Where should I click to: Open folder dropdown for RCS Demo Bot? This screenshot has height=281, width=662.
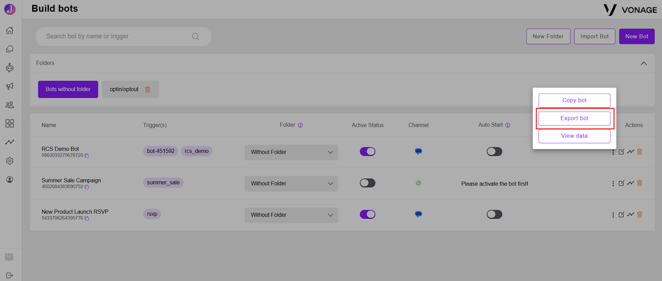pos(292,152)
